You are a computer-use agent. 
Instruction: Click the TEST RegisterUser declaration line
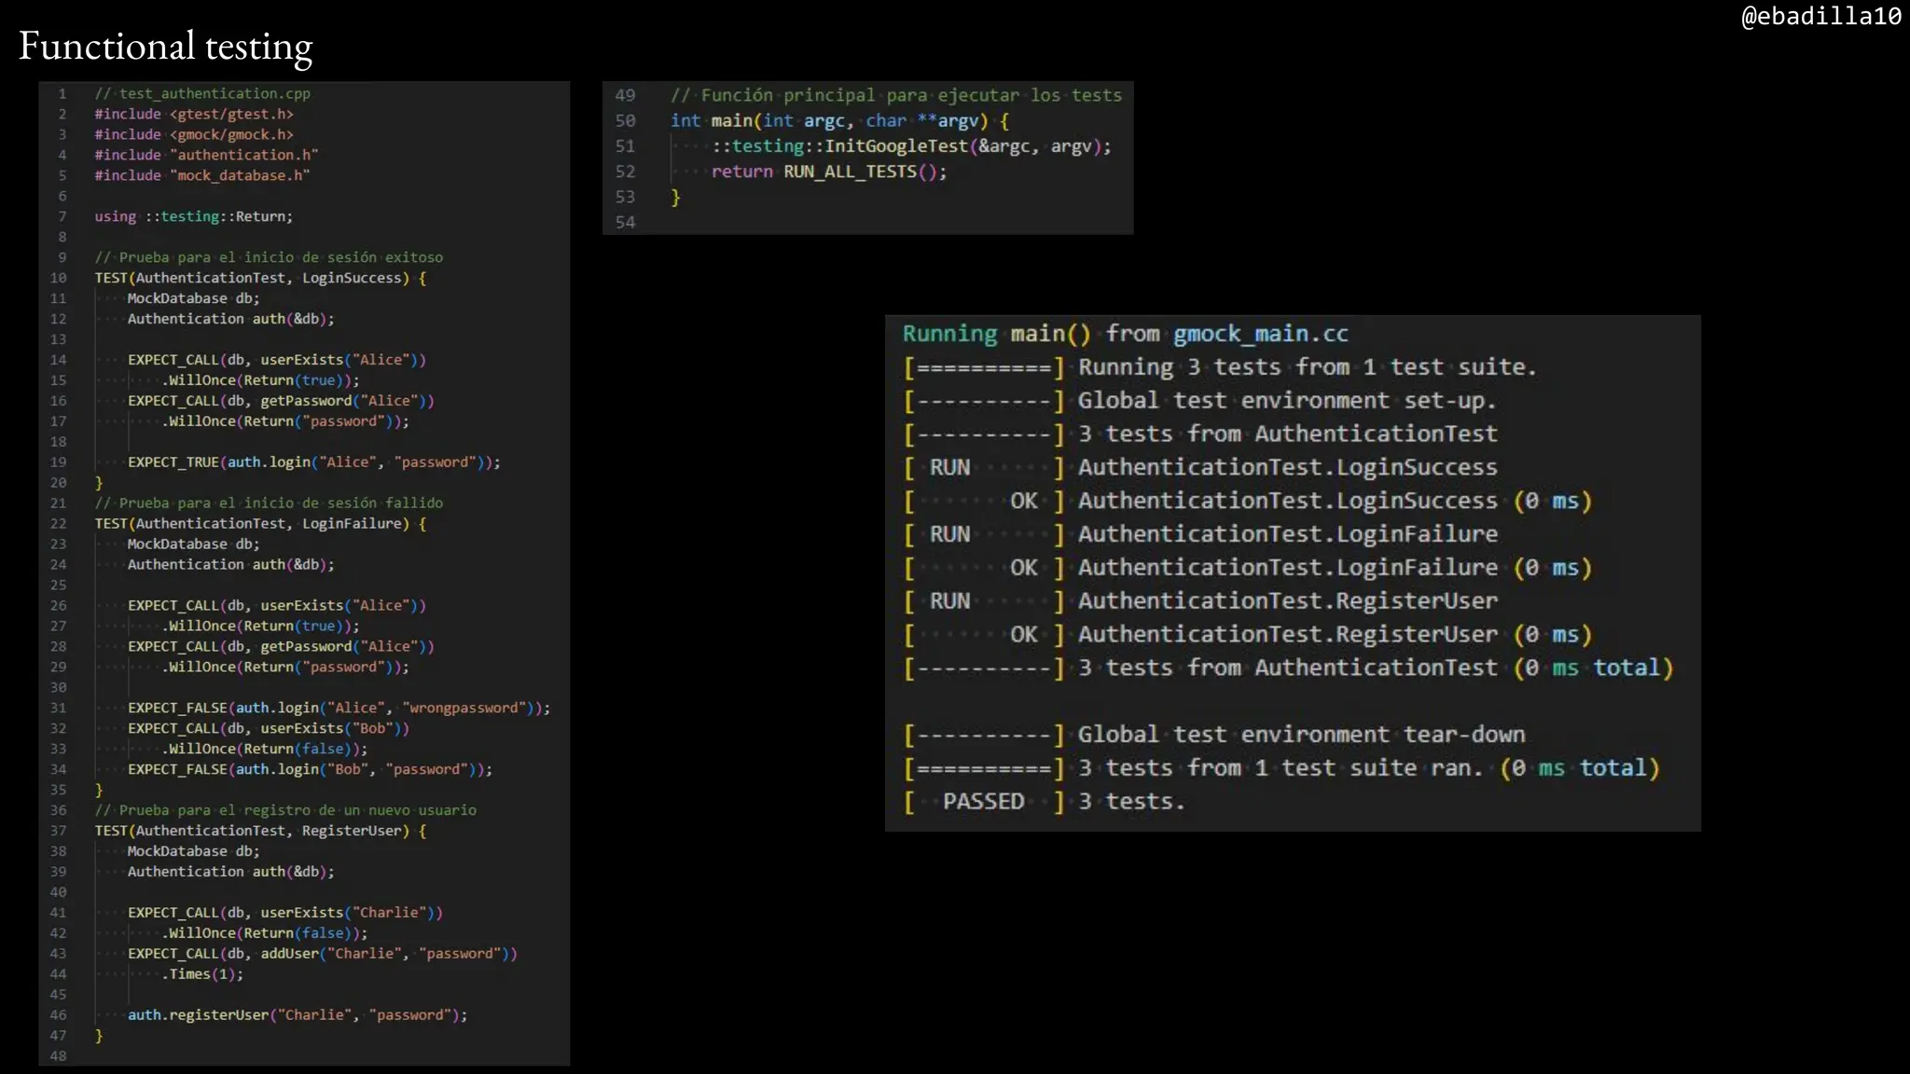[260, 831]
